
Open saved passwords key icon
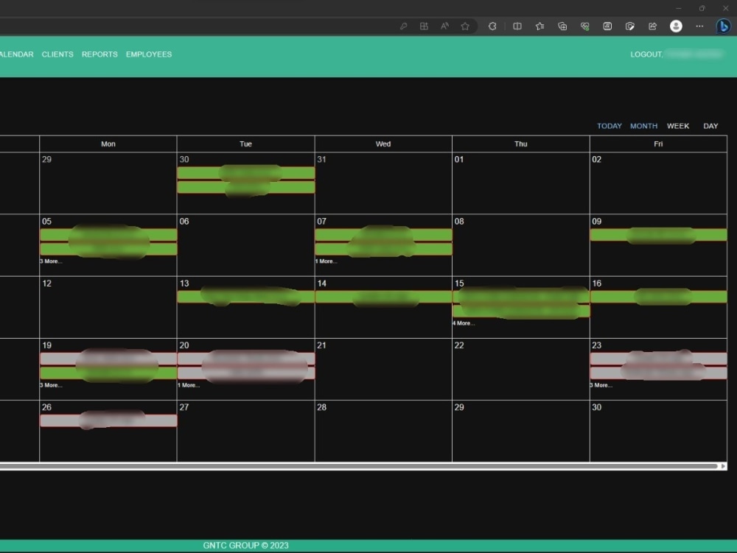403,27
